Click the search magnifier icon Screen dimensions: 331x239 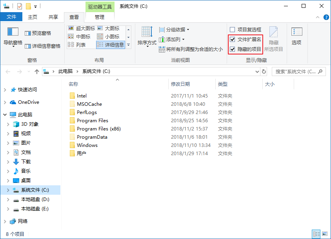pyautogui.click(x=320, y=72)
